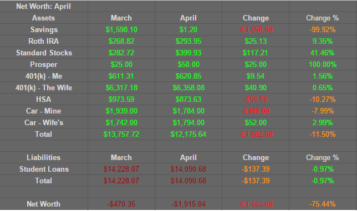Click Standard Stocks change percent 41.46%
Screen dimensions: 357x211
tap(323, 53)
